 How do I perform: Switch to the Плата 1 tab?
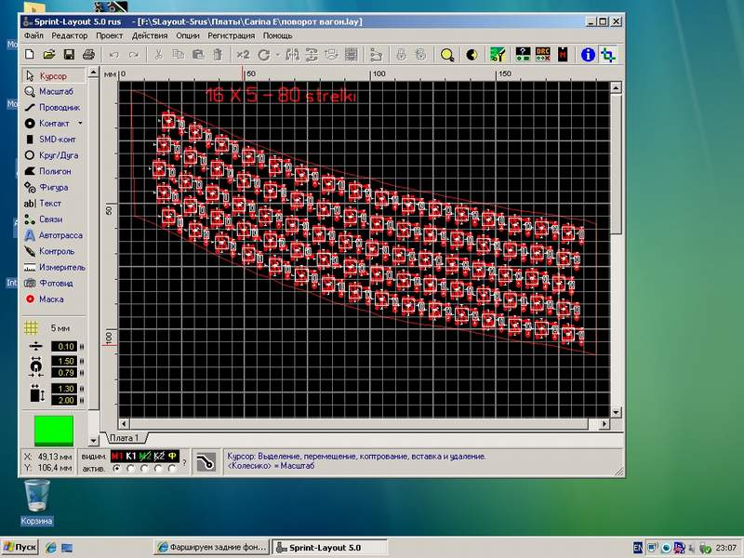[x=124, y=438]
